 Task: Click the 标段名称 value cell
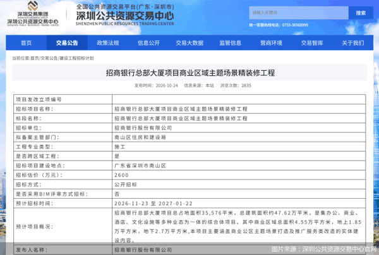point(239,118)
